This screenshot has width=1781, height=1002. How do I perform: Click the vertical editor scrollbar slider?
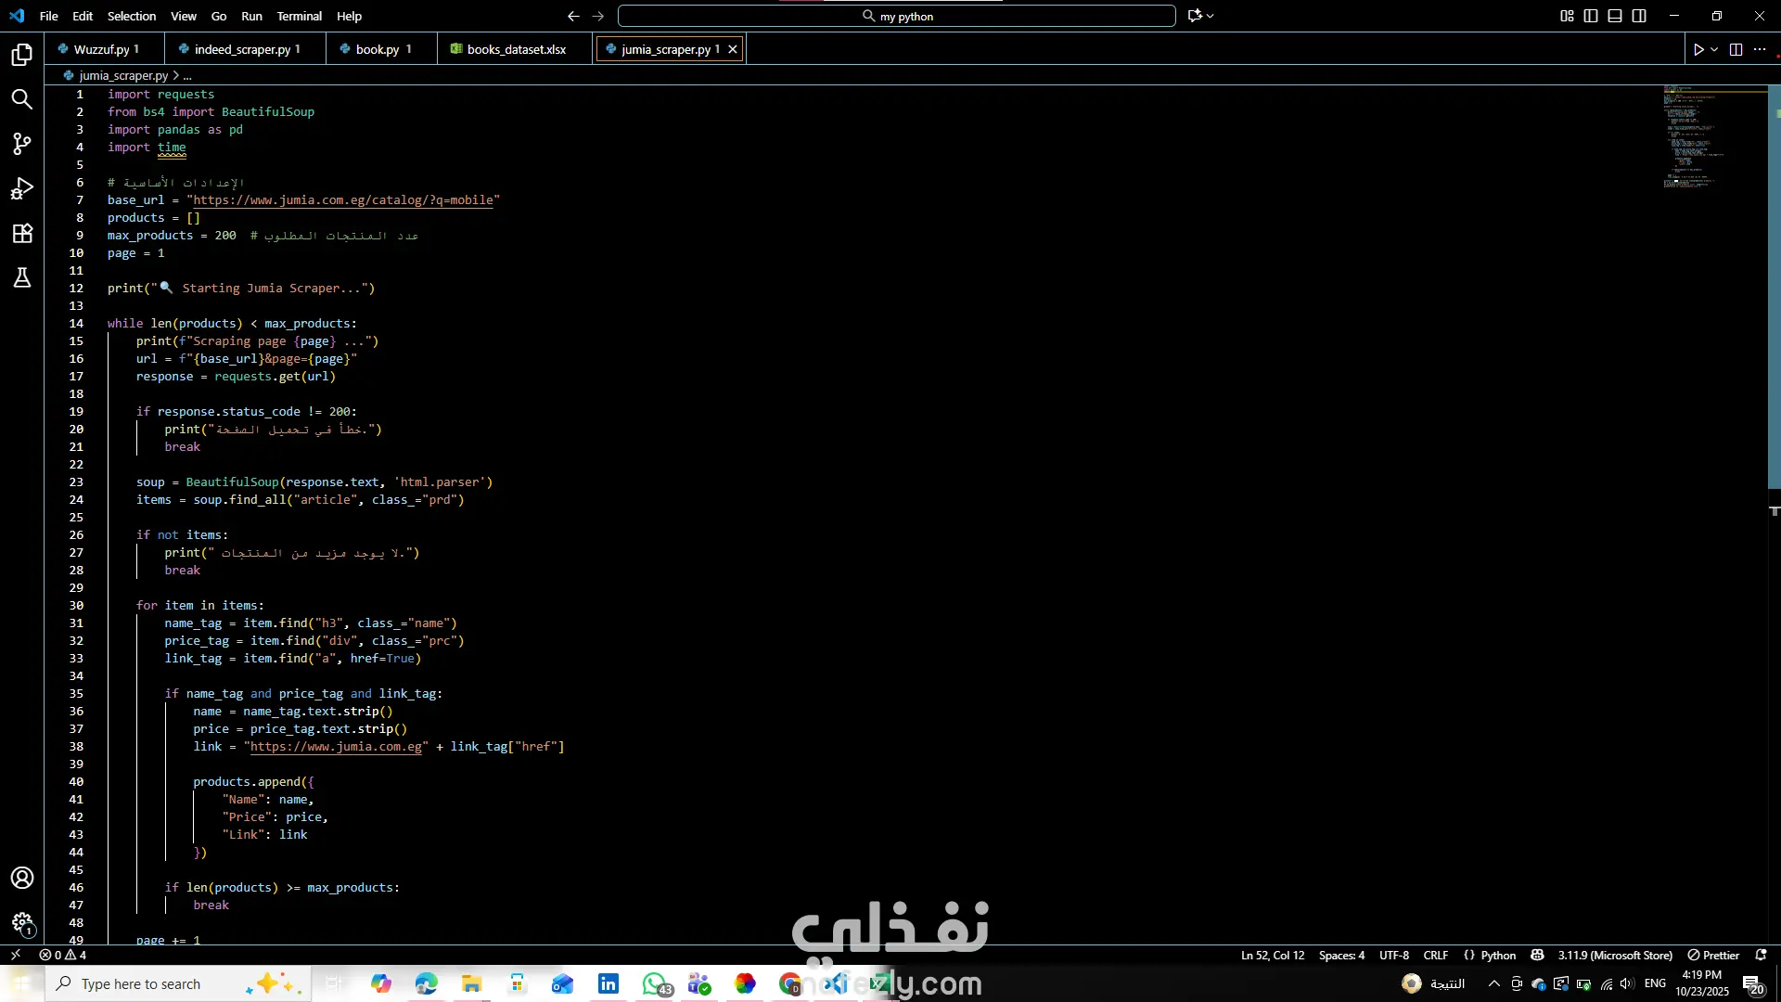click(1774, 288)
